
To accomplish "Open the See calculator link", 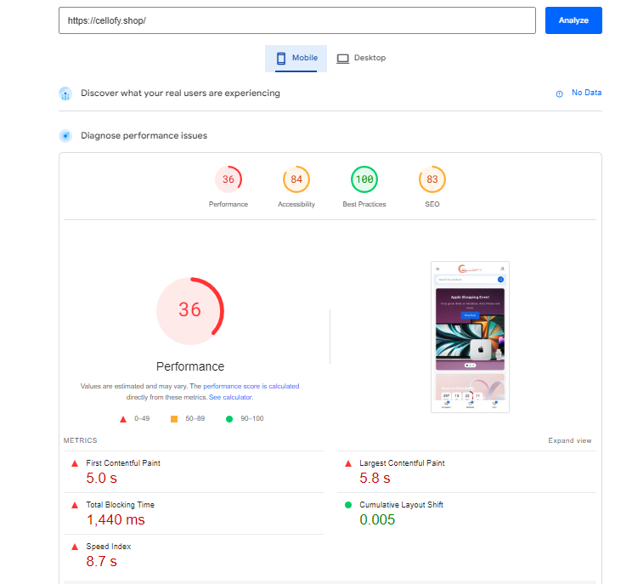I will tap(231, 397).
